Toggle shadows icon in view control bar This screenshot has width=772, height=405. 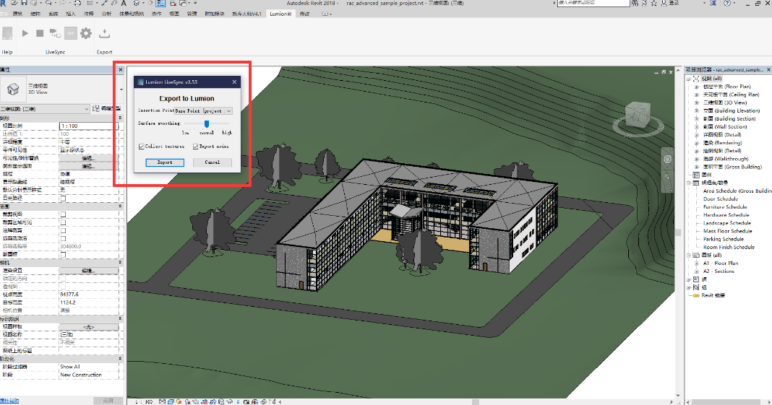188,401
